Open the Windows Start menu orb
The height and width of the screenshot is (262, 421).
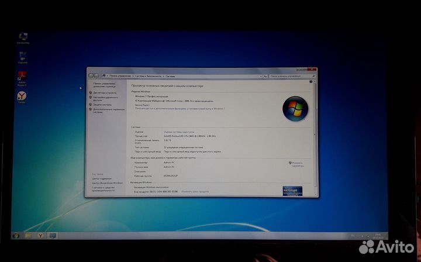coord(16,236)
